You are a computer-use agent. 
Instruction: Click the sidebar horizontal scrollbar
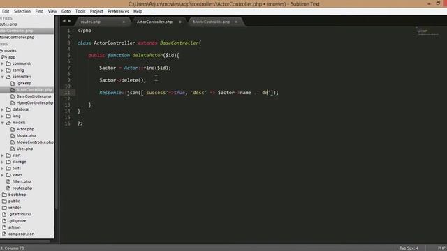click(x=25, y=241)
